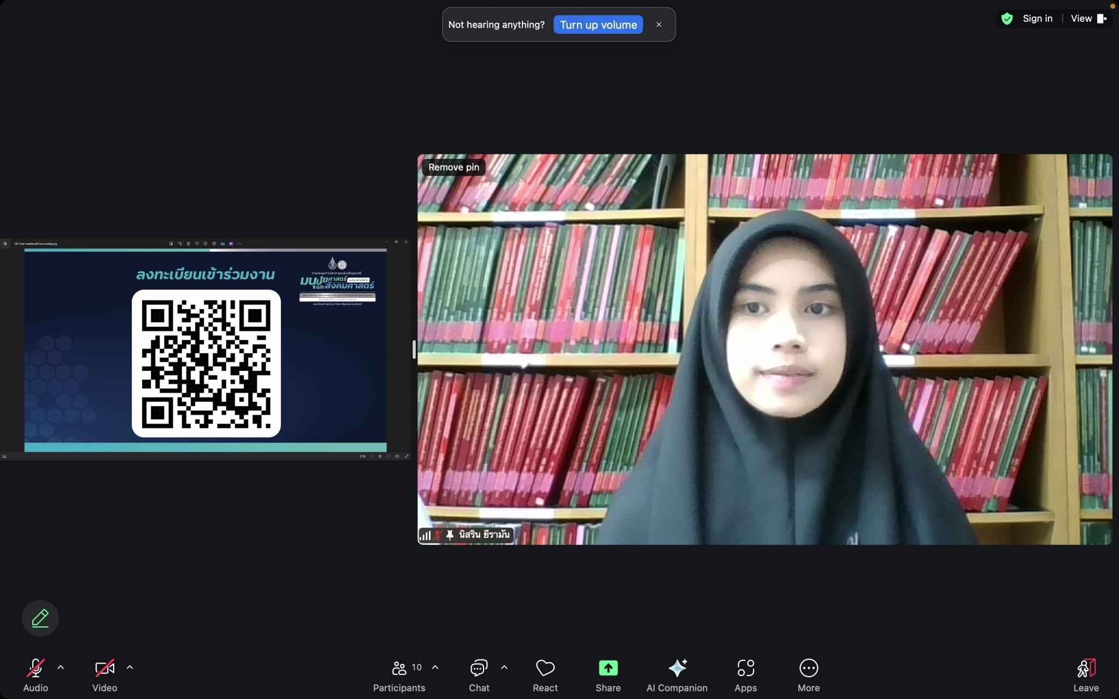Remove pin from the video
This screenshot has height=699, width=1119.
454,167
